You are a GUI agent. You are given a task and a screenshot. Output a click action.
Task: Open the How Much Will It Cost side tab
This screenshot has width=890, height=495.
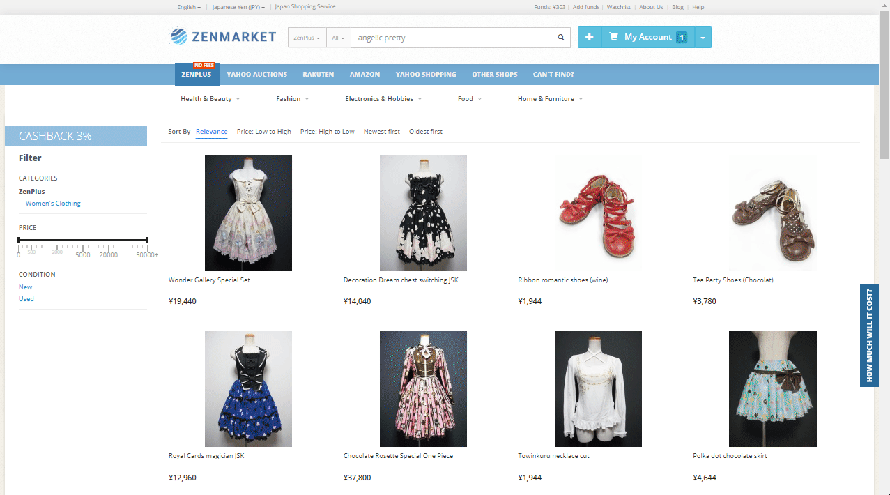pos(869,335)
